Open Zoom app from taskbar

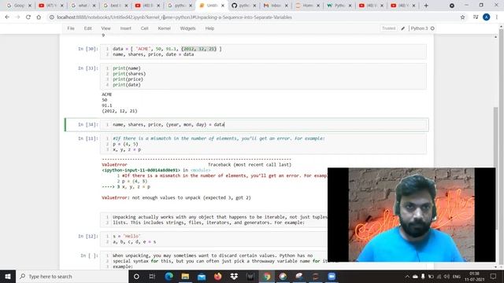[x=332, y=276]
